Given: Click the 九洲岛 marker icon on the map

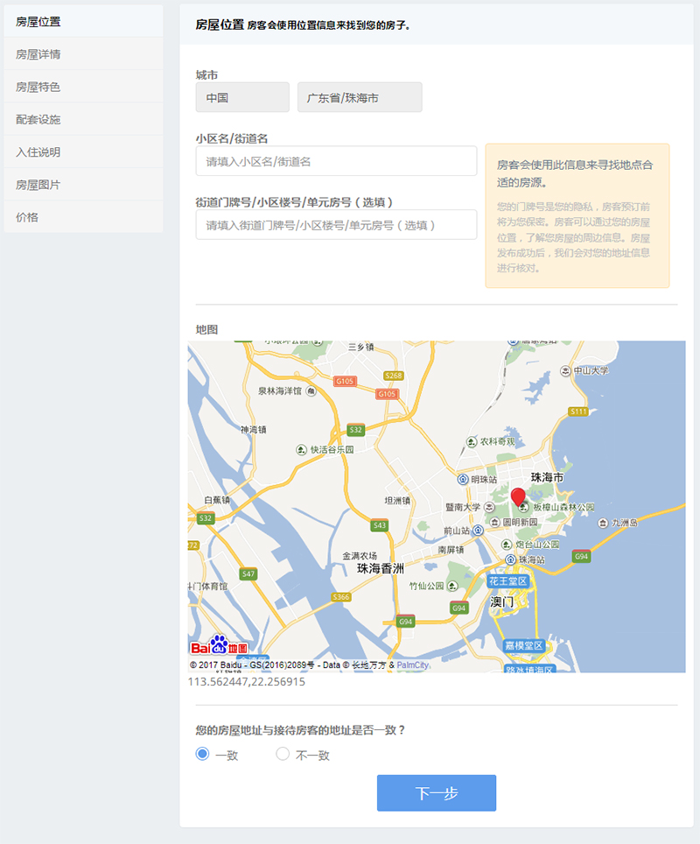Looking at the screenshot, I should [602, 523].
